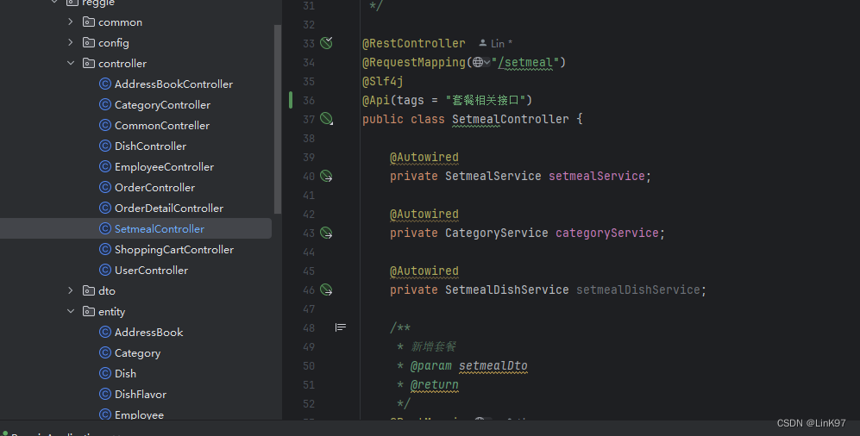Open the URL mapping globe dropdown
860x436 pixels.
[481, 62]
